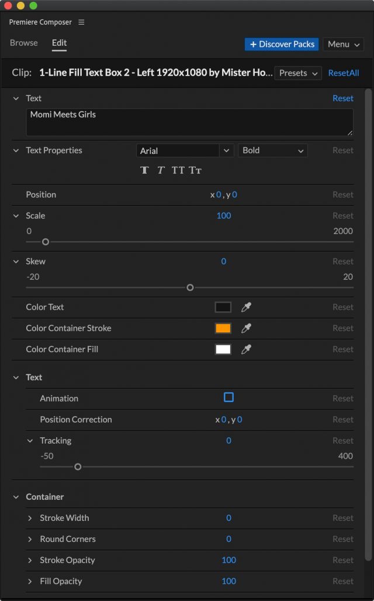Pick Color Text with the eyedropper
Image resolution: width=374 pixels, height=601 pixels.
[x=247, y=307]
